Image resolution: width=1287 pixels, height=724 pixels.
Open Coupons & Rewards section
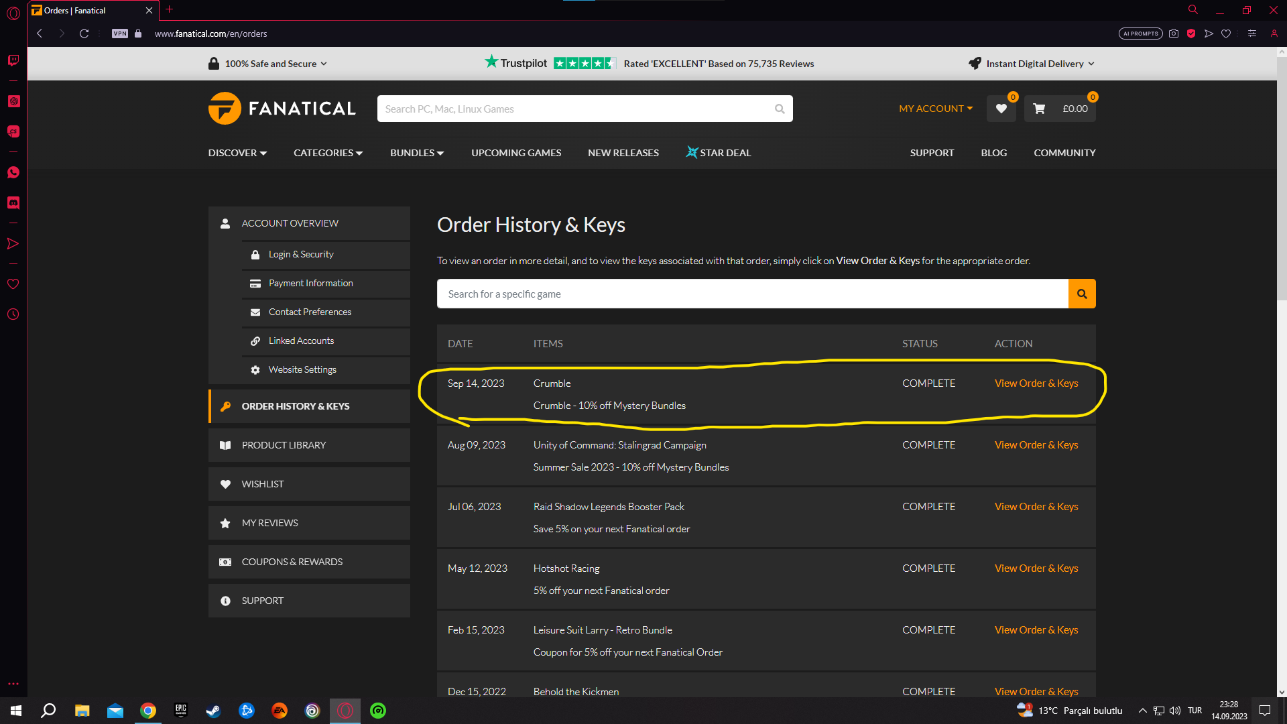pos(292,562)
